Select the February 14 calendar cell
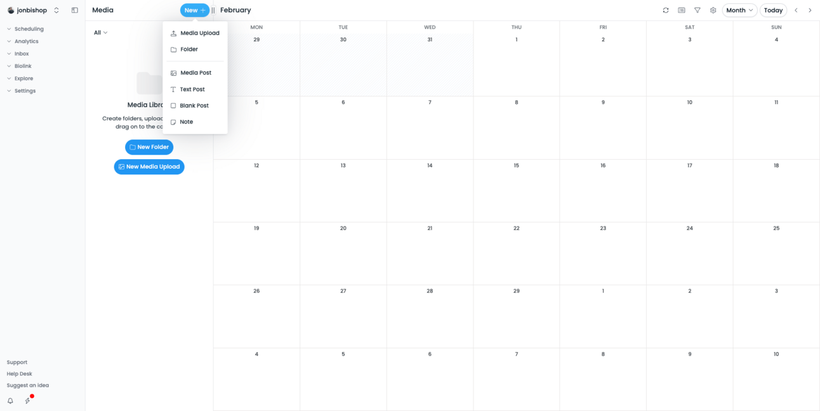 point(430,190)
